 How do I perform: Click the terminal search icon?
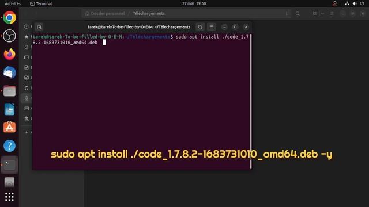[x=200, y=27]
